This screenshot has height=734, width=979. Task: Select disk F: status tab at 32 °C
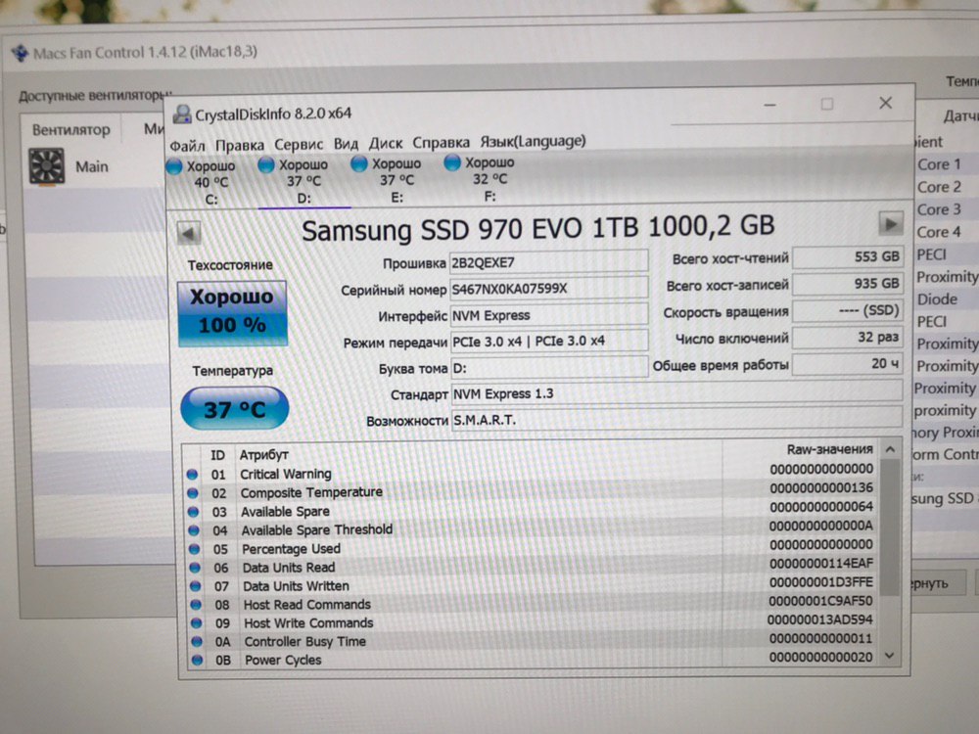482,179
